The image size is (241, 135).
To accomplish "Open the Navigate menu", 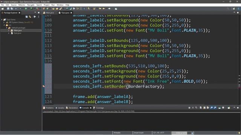I will [x=31, y=5].
